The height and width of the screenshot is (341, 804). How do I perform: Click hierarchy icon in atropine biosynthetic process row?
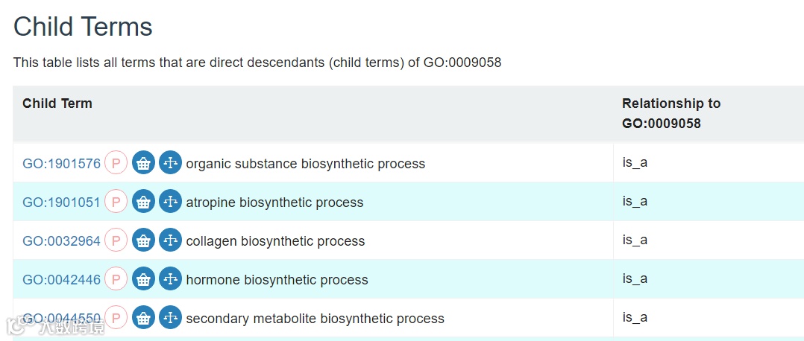coord(171,202)
